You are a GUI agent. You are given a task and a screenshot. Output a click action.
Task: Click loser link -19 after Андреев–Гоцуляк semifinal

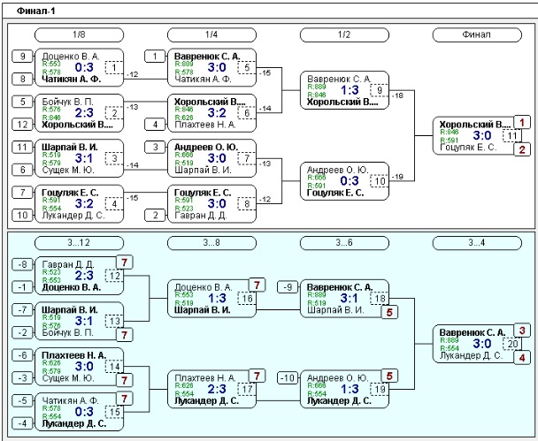point(397,177)
